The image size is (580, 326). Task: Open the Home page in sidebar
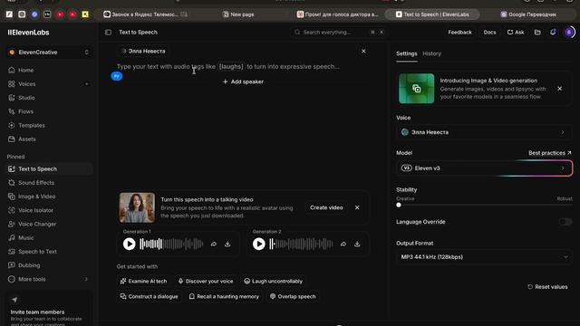49,71
